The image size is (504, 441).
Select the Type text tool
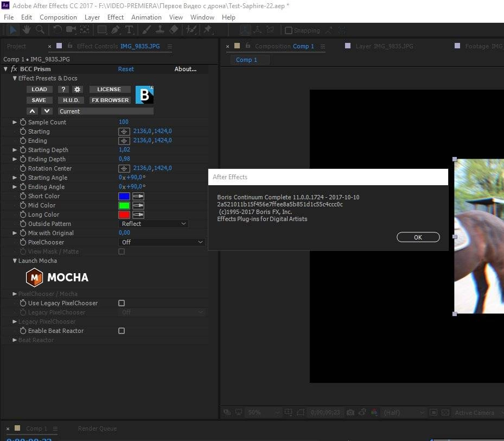tap(129, 30)
